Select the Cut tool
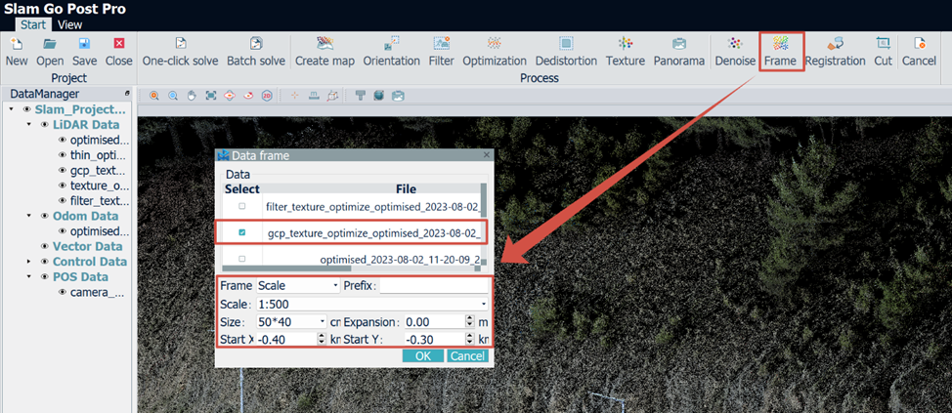The width and height of the screenshot is (952, 413). pos(883,52)
